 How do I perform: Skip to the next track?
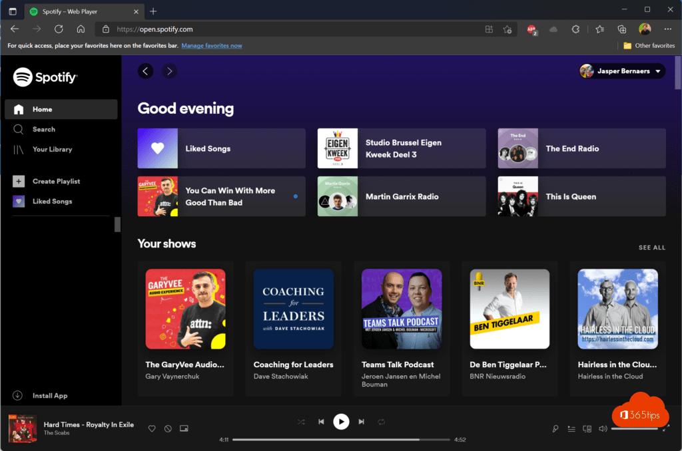click(x=361, y=421)
